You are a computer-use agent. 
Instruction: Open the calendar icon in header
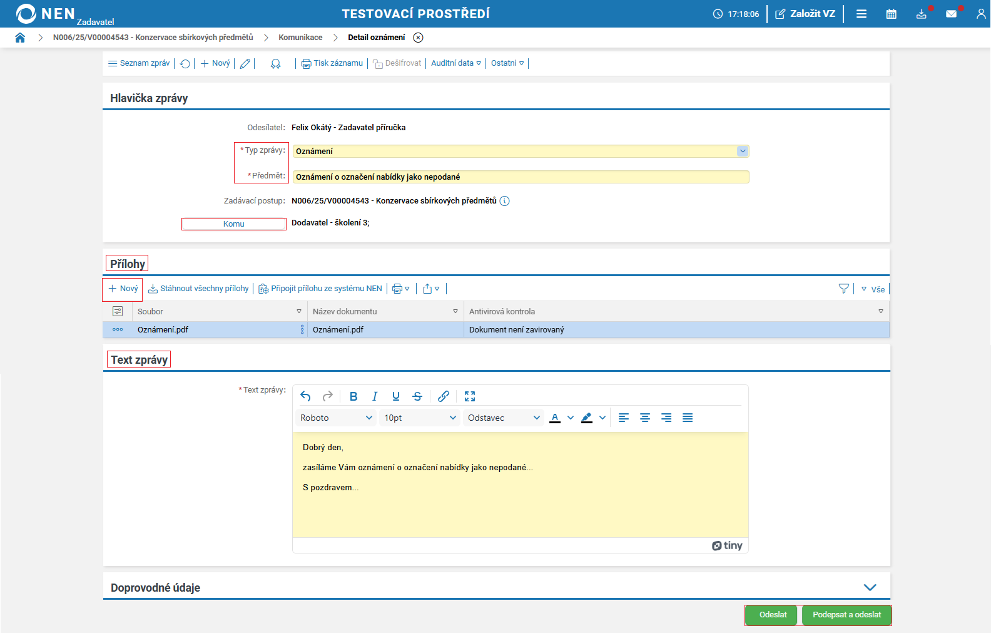(891, 14)
